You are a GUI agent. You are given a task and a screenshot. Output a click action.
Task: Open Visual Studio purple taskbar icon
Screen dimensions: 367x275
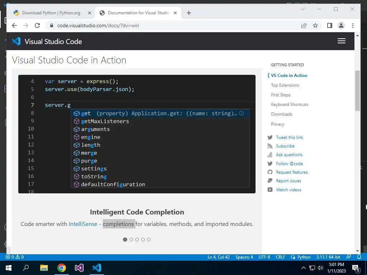coord(79,268)
